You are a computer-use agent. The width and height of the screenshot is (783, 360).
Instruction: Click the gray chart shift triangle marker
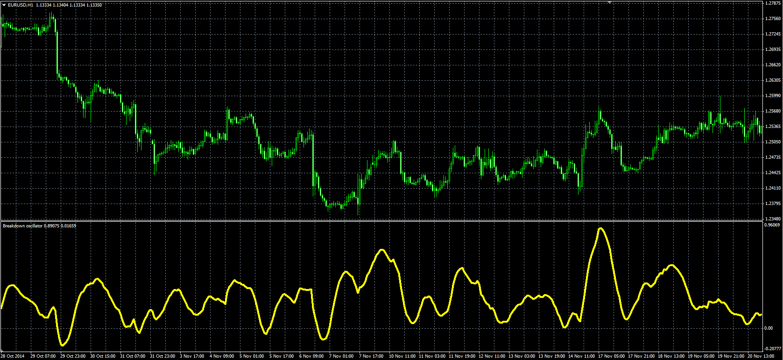tap(609, 2)
